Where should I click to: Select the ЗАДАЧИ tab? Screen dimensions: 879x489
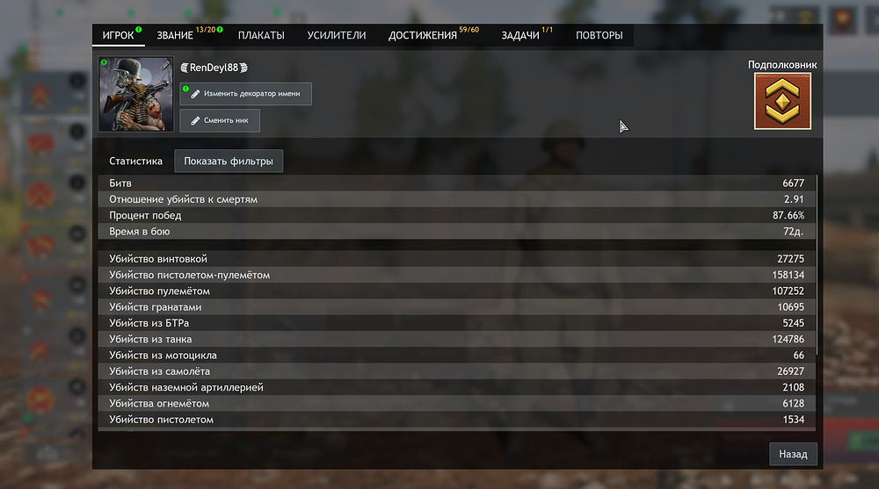(x=520, y=36)
